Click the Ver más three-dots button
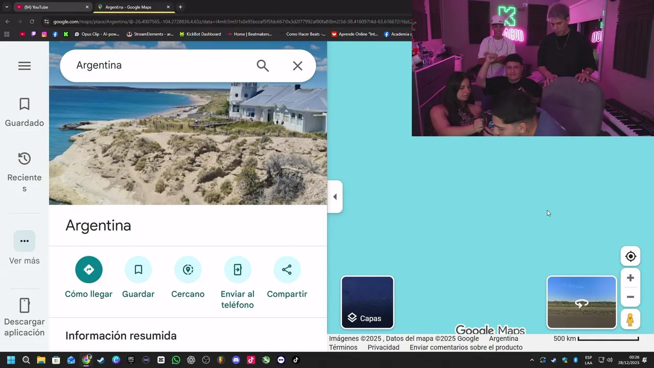The width and height of the screenshot is (654, 368). 24,241
